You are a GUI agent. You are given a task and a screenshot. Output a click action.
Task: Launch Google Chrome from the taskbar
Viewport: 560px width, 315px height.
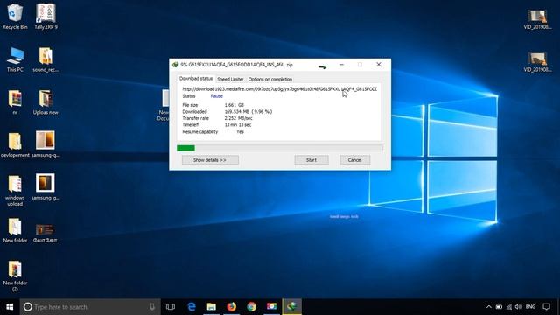(x=251, y=307)
